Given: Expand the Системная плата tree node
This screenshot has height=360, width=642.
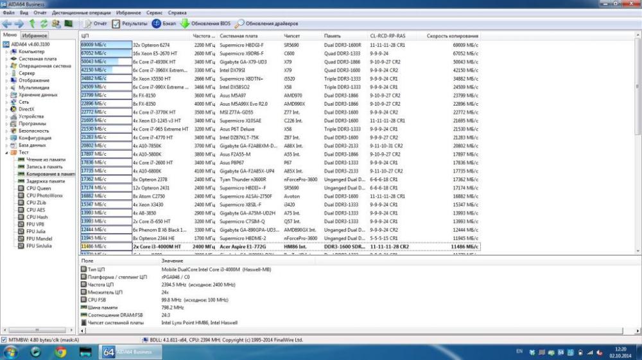Looking at the screenshot, I should pyautogui.click(x=6, y=59).
